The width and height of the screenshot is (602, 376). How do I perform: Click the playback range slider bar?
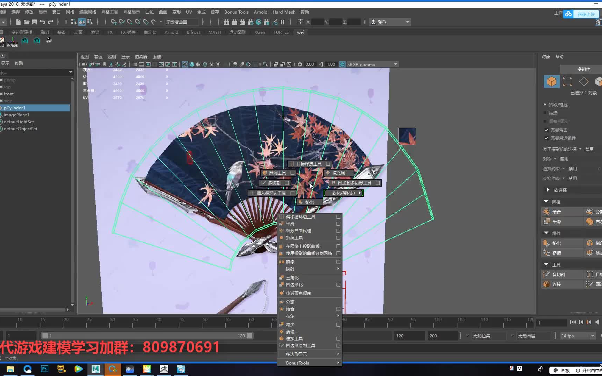(146, 336)
